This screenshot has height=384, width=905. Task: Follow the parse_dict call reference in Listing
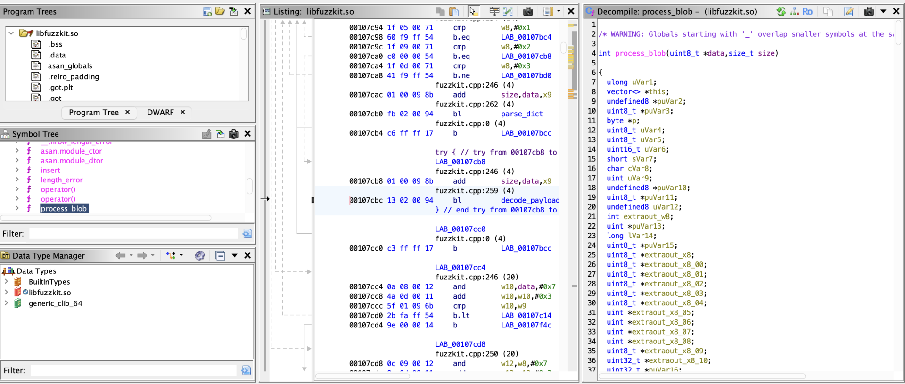[522, 114]
